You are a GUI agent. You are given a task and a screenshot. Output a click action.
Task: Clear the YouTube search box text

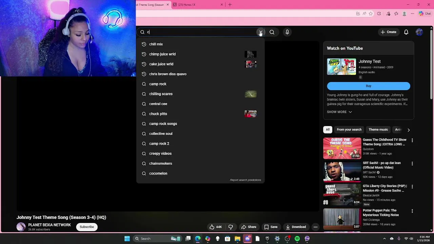click(260, 32)
